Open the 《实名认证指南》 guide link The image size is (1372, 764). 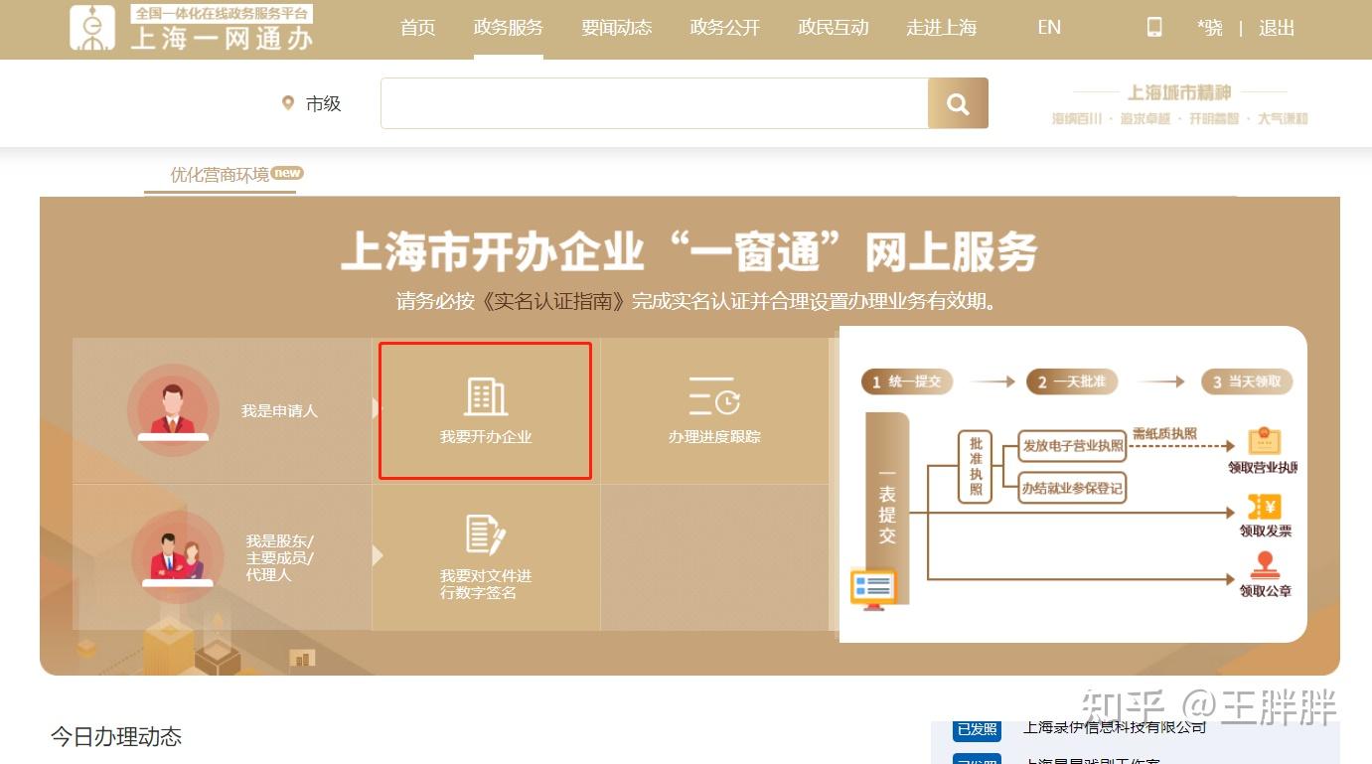click(555, 300)
